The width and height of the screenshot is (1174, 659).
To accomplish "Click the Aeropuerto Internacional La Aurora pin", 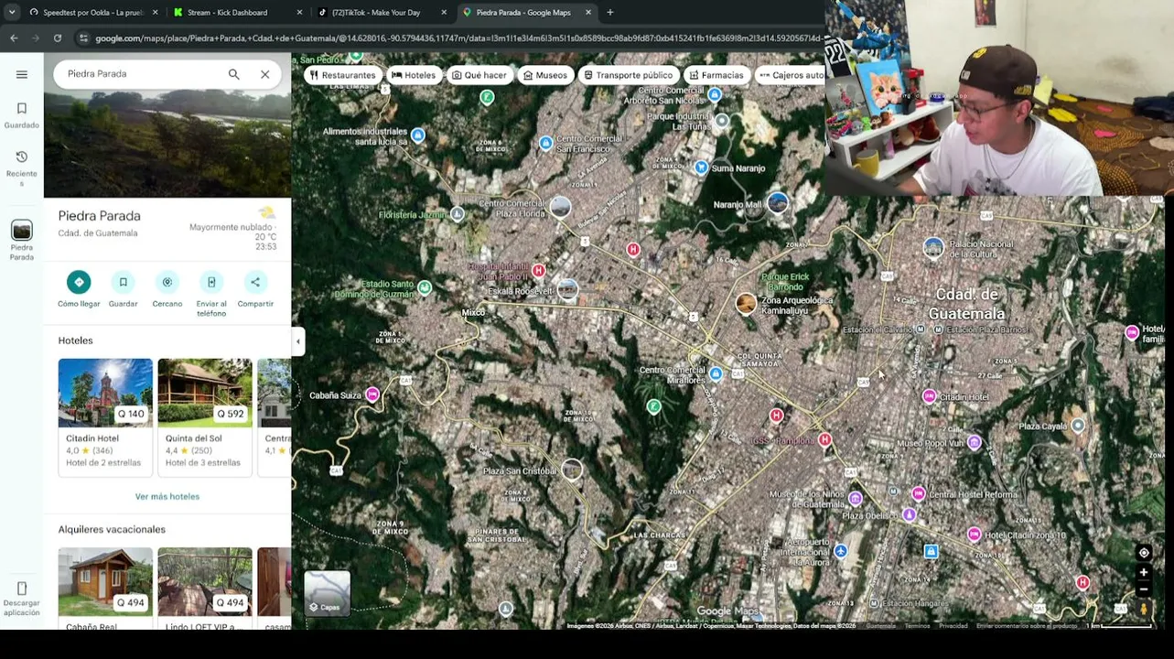I will click(x=841, y=551).
